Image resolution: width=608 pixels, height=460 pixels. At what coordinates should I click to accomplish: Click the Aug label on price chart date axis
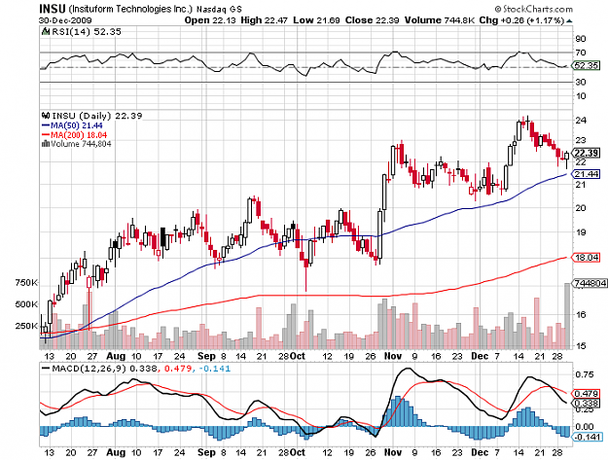(116, 356)
